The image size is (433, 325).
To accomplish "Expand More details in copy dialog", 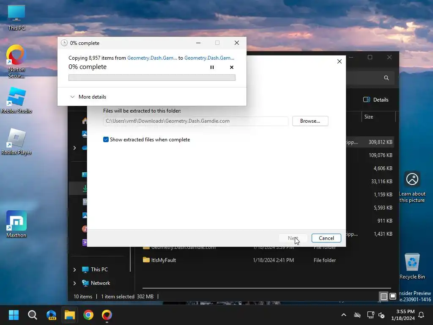I will pyautogui.click(x=88, y=97).
